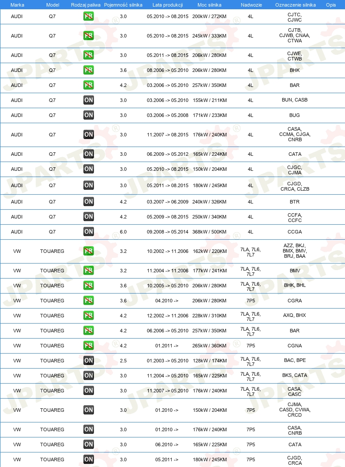
Task: Click the petrol icon in the Touareg BHK, BHL row
Action: [88, 285]
